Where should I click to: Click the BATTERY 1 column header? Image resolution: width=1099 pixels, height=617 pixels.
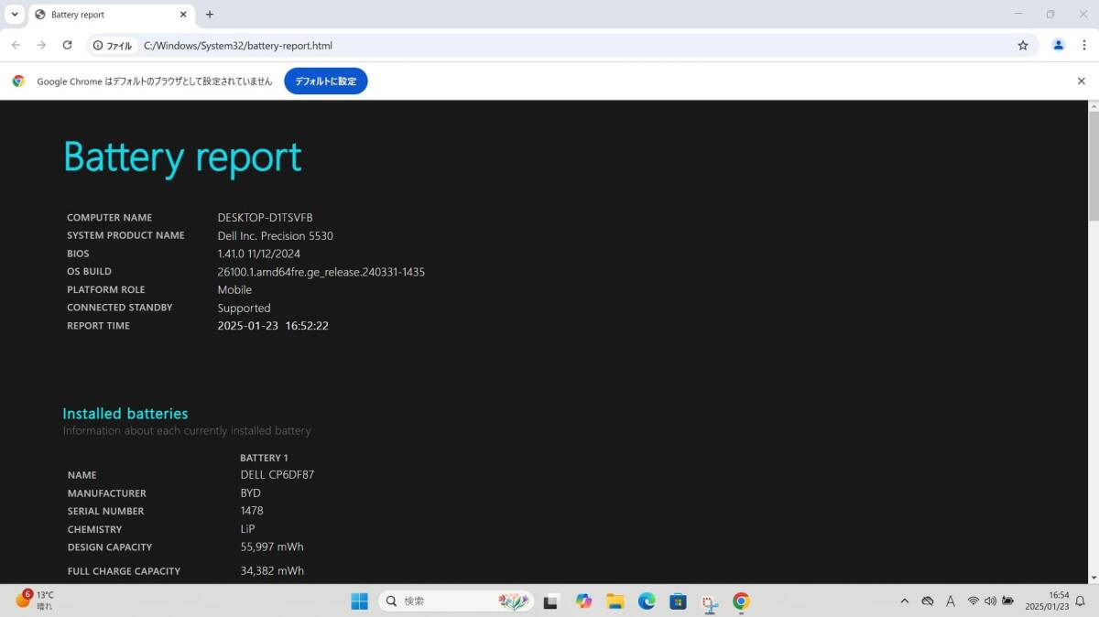pyautogui.click(x=264, y=458)
